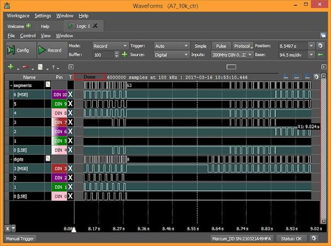Click second blue cursor icon in header
The height and width of the screenshot is (246, 331).
point(297,77)
